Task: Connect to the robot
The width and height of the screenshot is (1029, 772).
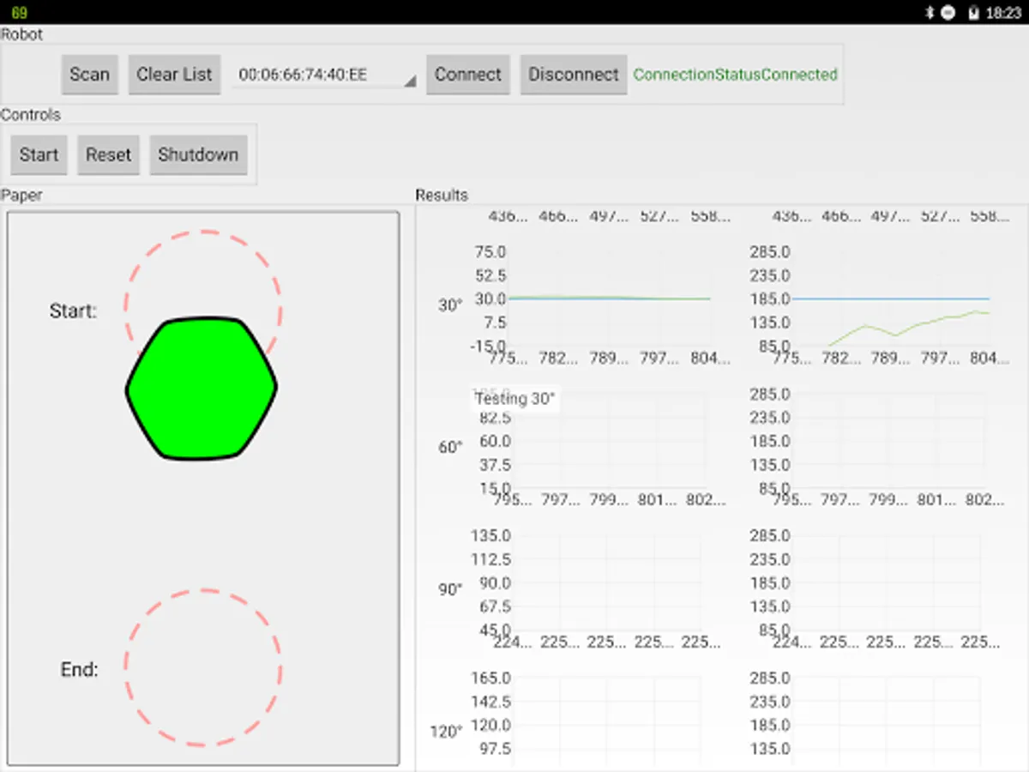Action: point(468,75)
